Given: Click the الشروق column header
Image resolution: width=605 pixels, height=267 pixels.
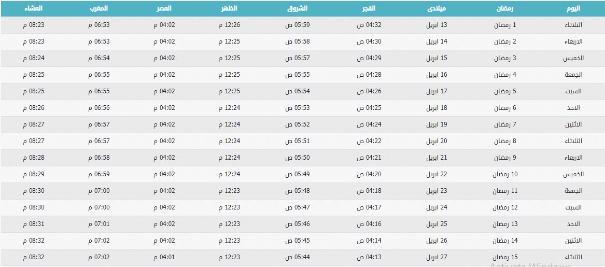Looking at the screenshot, I should click(x=297, y=8).
